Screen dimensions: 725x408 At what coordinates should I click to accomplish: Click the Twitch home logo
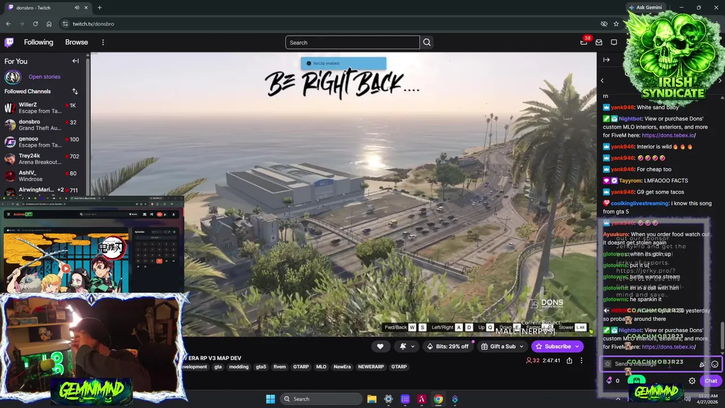9,42
